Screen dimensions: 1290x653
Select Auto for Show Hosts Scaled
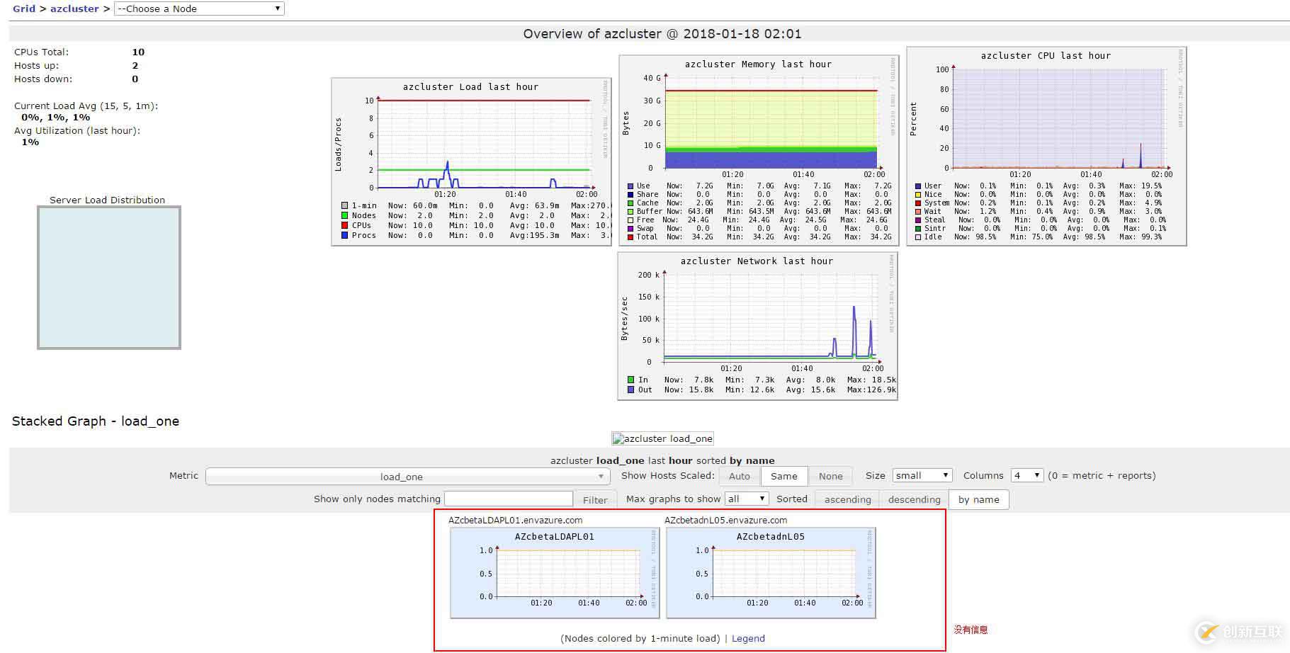(x=739, y=477)
